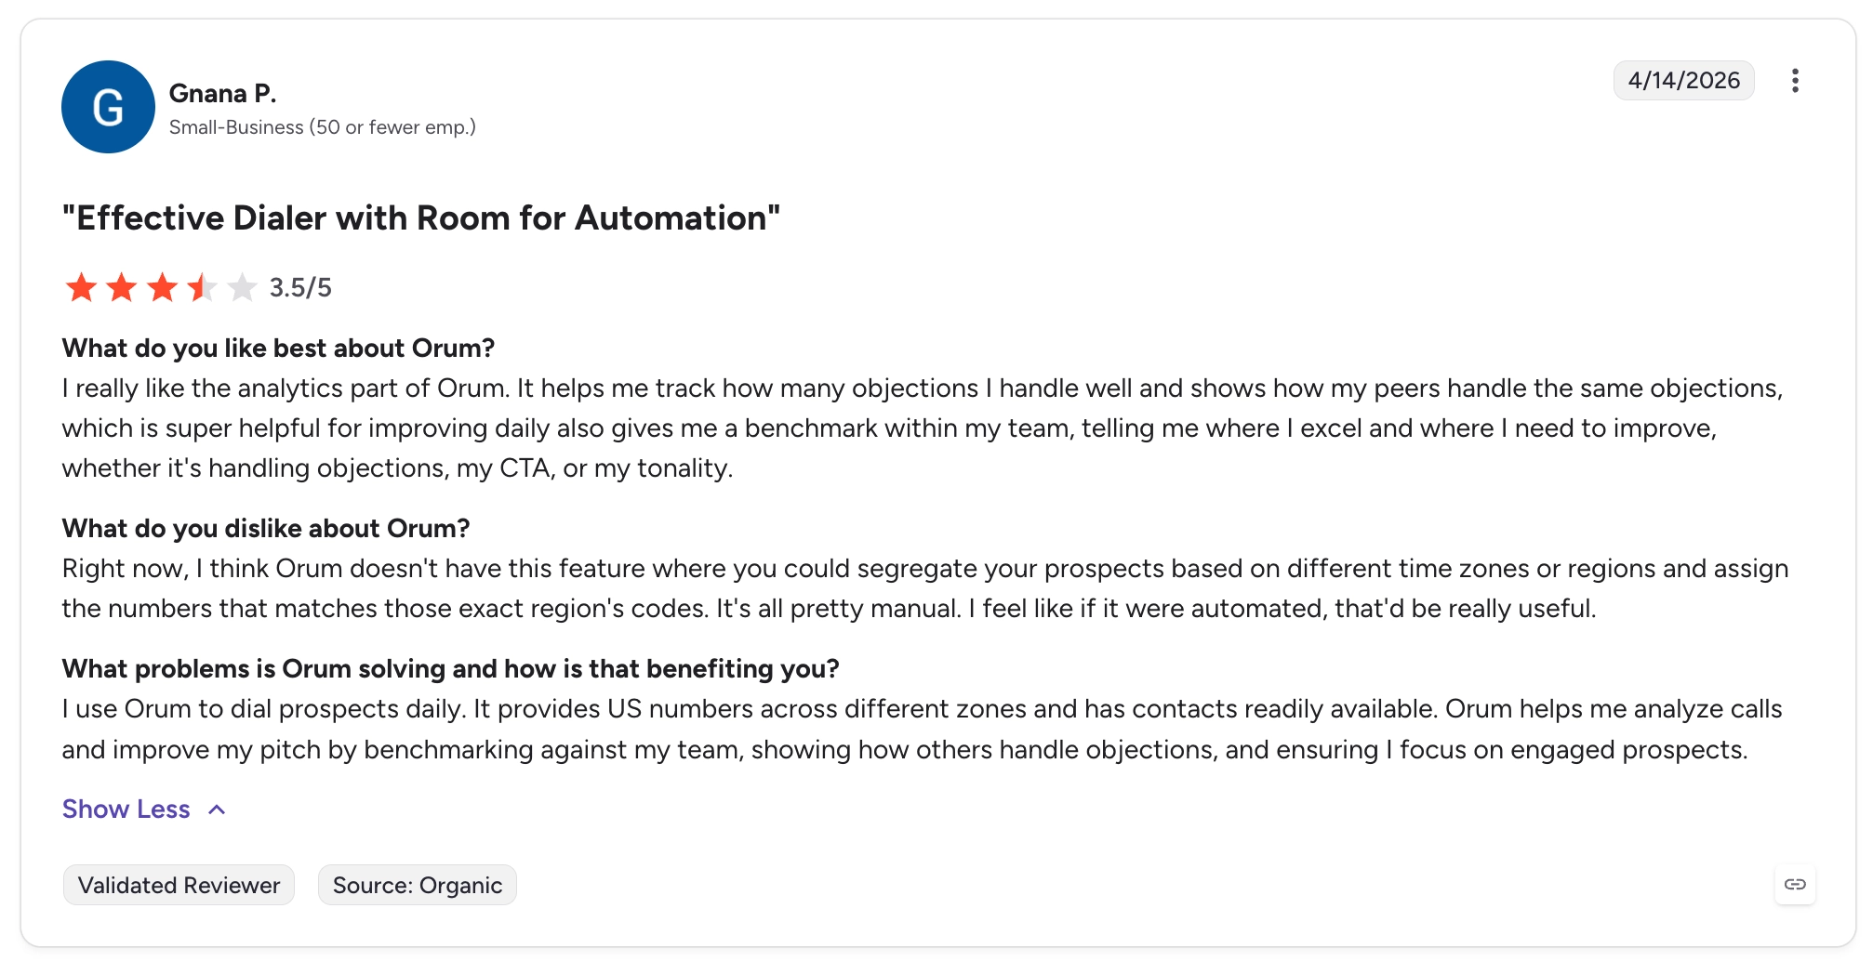Viewport: 1873px width, 961px height.
Task: Click the up chevron beside Show Less
Action: pos(217,810)
